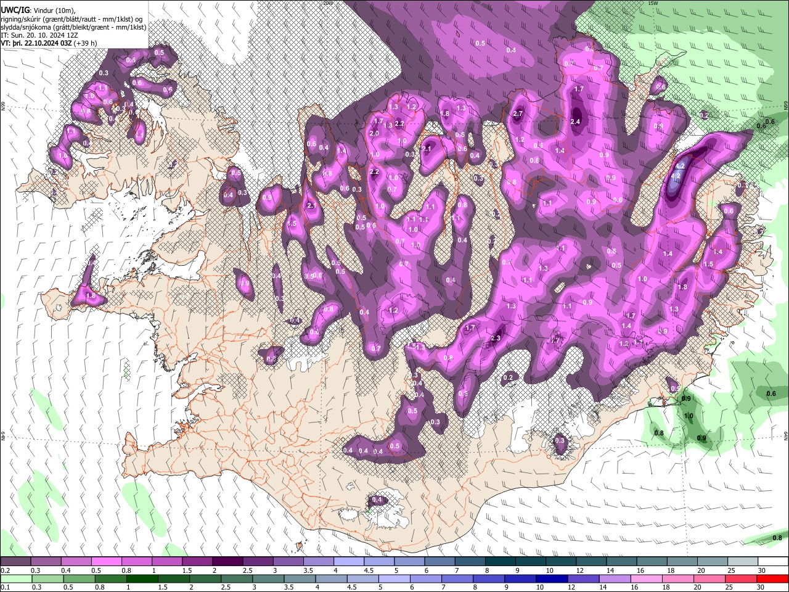Click bottom-row darkest green swatch between 1 and 1.5
This screenshot has width=789, height=592.
pos(141,579)
